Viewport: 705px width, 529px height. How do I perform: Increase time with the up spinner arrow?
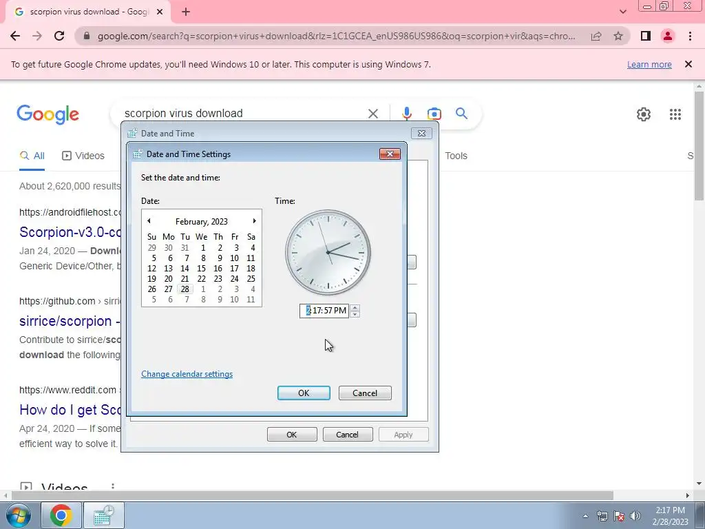pyautogui.click(x=355, y=308)
